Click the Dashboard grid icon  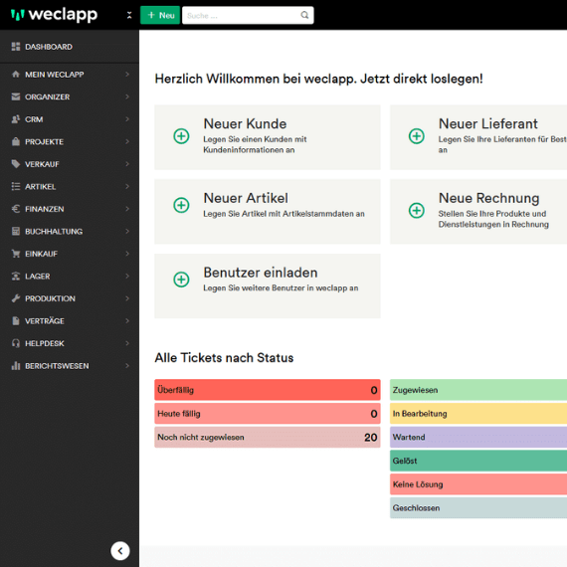click(x=16, y=47)
